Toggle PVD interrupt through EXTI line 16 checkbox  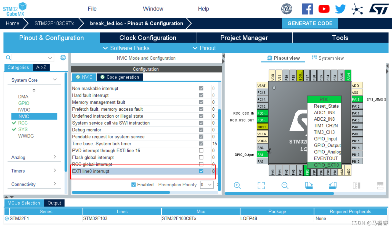click(x=201, y=150)
